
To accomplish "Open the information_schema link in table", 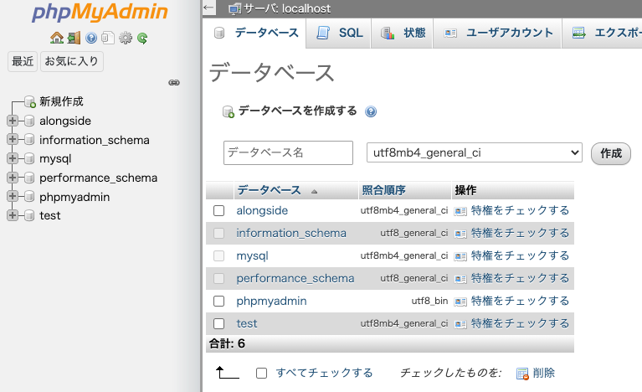I will 291,233.
